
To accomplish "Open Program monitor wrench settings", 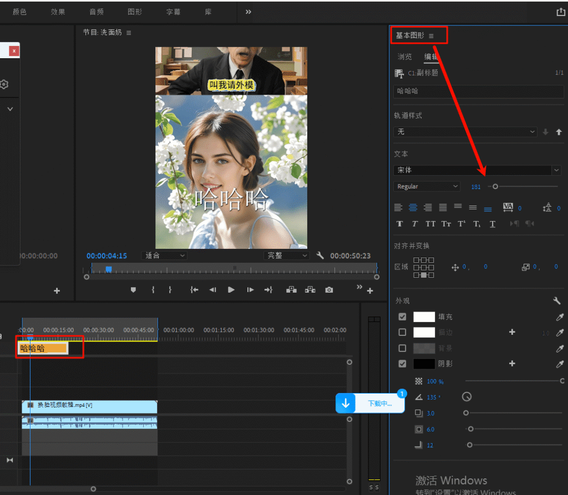I will coord(320,256).
